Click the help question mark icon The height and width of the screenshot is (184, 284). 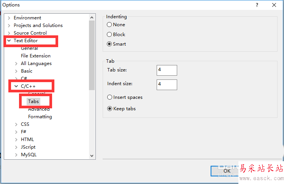coord(257,5)
